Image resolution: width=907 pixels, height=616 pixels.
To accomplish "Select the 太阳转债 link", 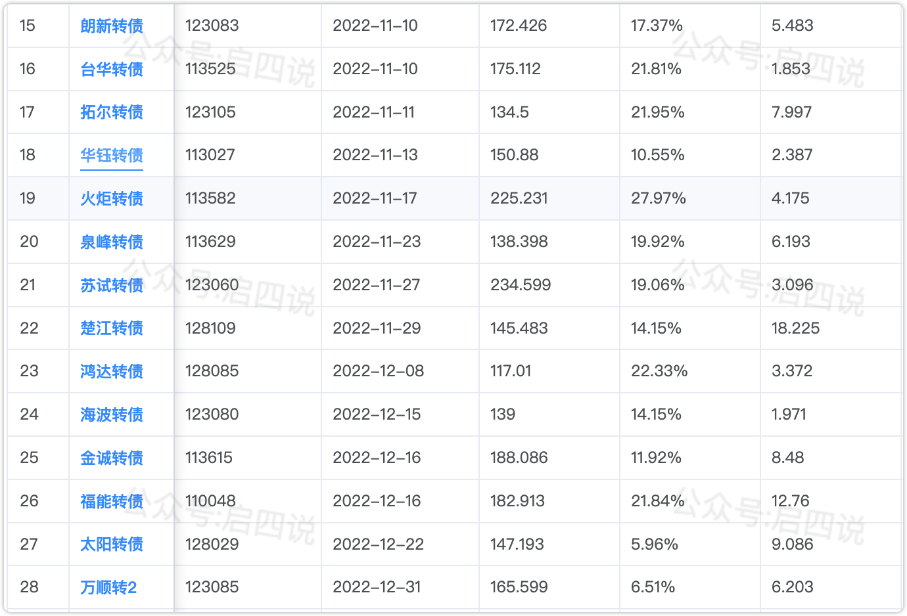I will point(112,544).
